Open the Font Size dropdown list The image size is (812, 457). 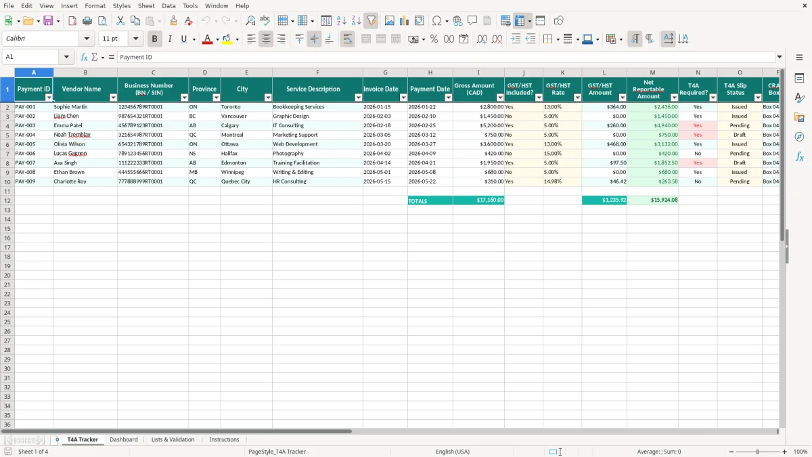pyautogui.click(x=135, y=39)
